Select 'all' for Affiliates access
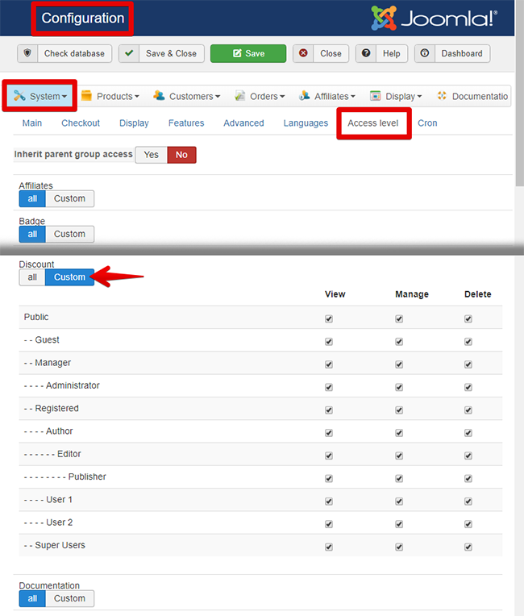 click(x=32, y=198)
